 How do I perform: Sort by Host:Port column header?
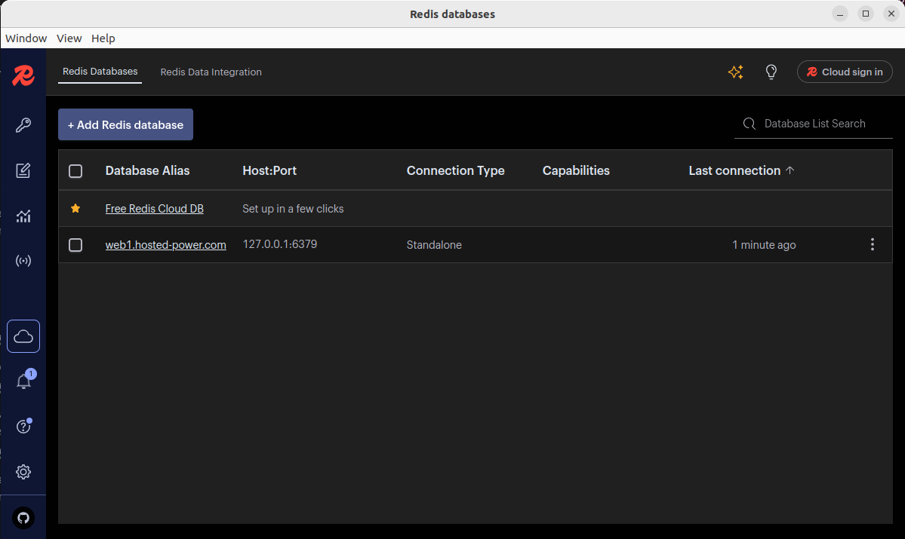coord(269,170)
